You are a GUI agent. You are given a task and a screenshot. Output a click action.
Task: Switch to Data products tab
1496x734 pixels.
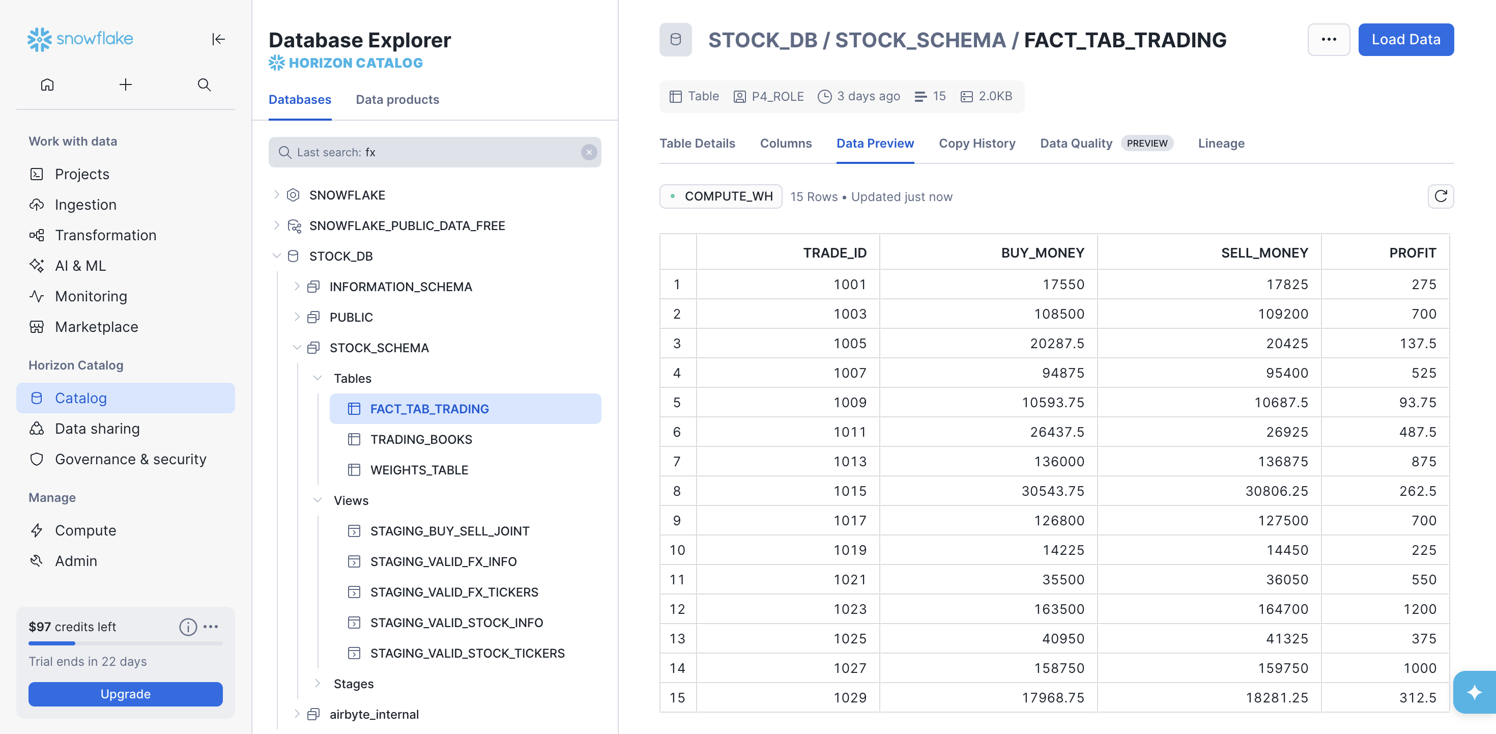[397, 99]
